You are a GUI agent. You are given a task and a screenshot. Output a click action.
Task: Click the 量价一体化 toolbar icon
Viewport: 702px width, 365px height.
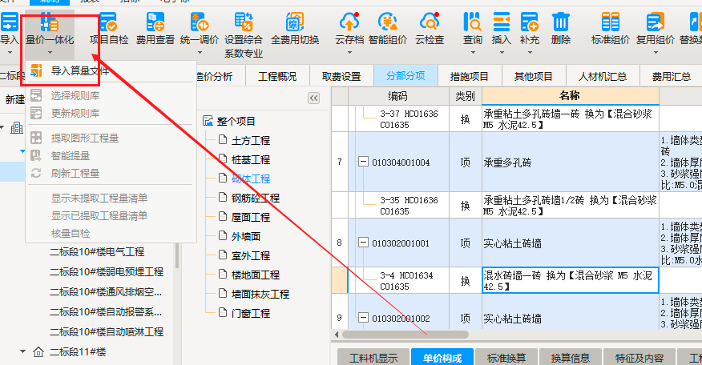tap(49, 22)
